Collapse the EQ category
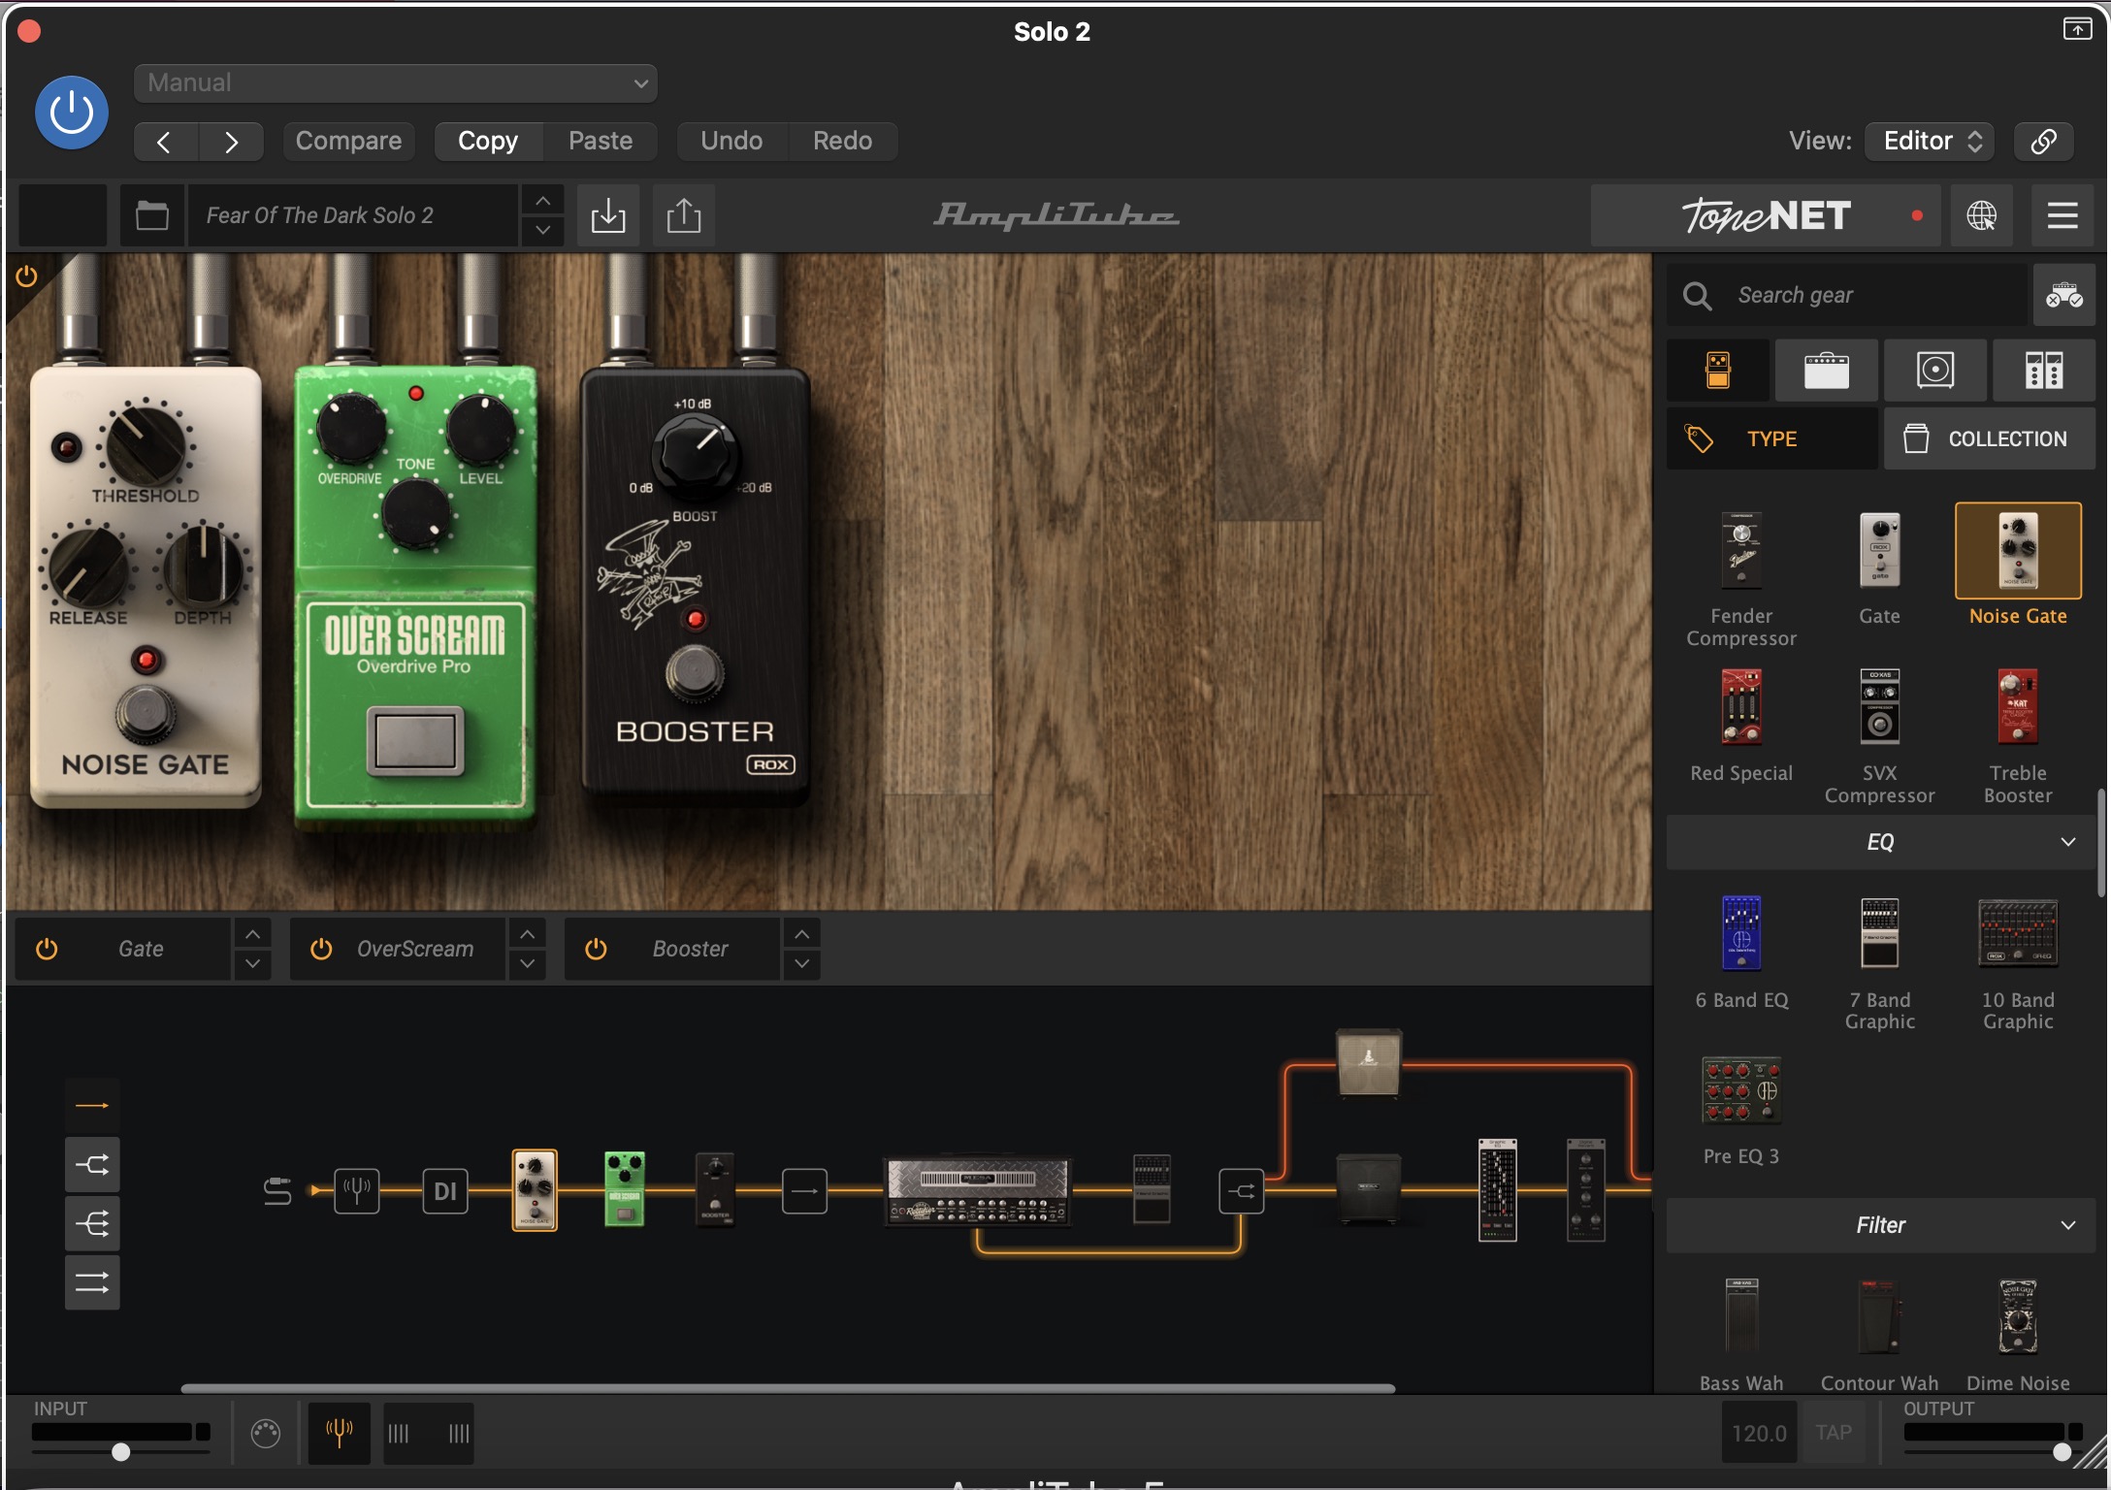 (1881, 842)
